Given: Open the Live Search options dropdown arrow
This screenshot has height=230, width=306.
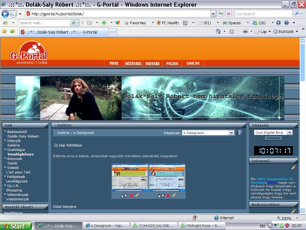Looking at the screenshot, I should pyautogui.click(x=302, y=13).
